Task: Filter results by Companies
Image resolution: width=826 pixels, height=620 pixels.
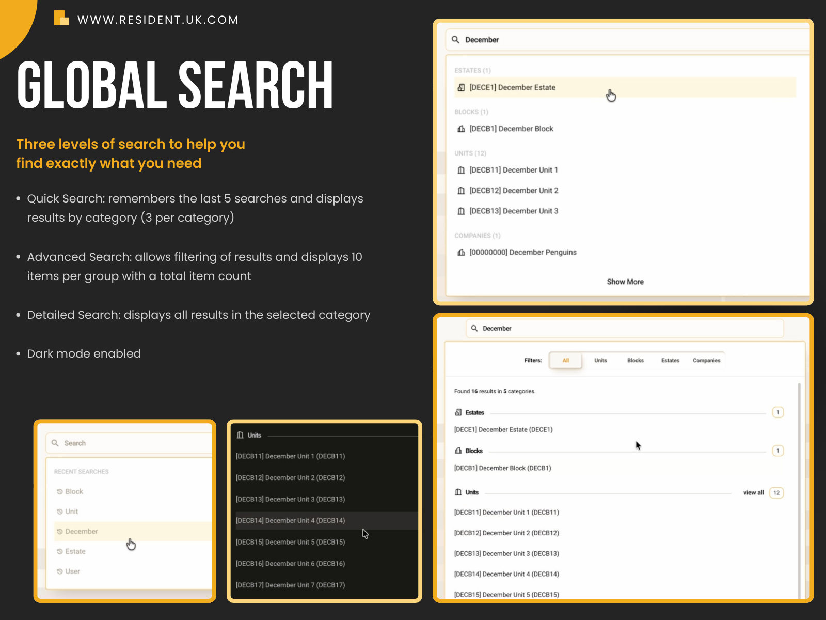Action: 706,361
